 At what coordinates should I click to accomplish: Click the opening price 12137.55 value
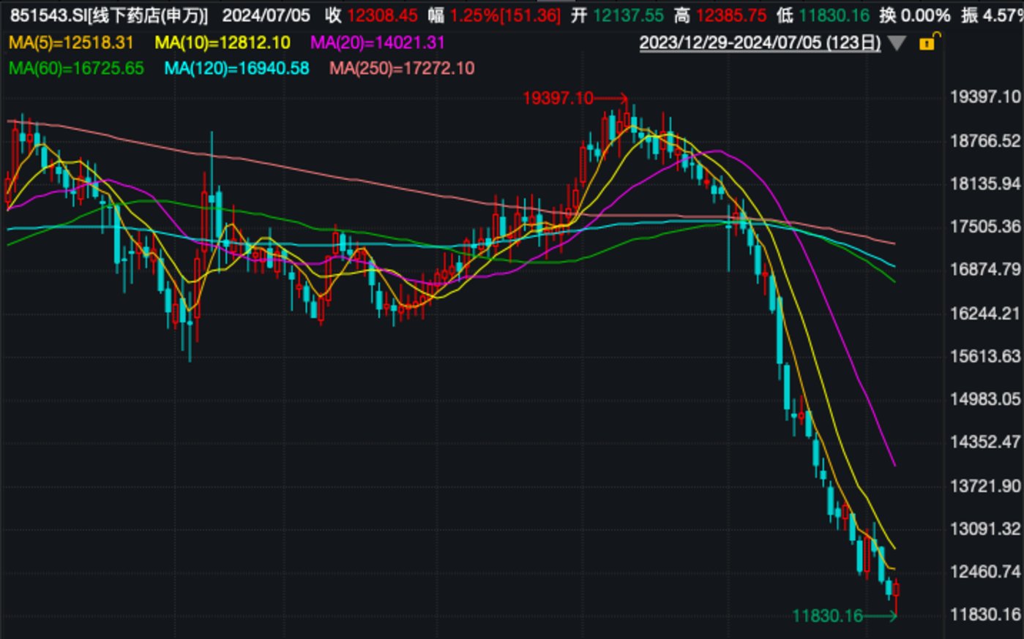628,15
